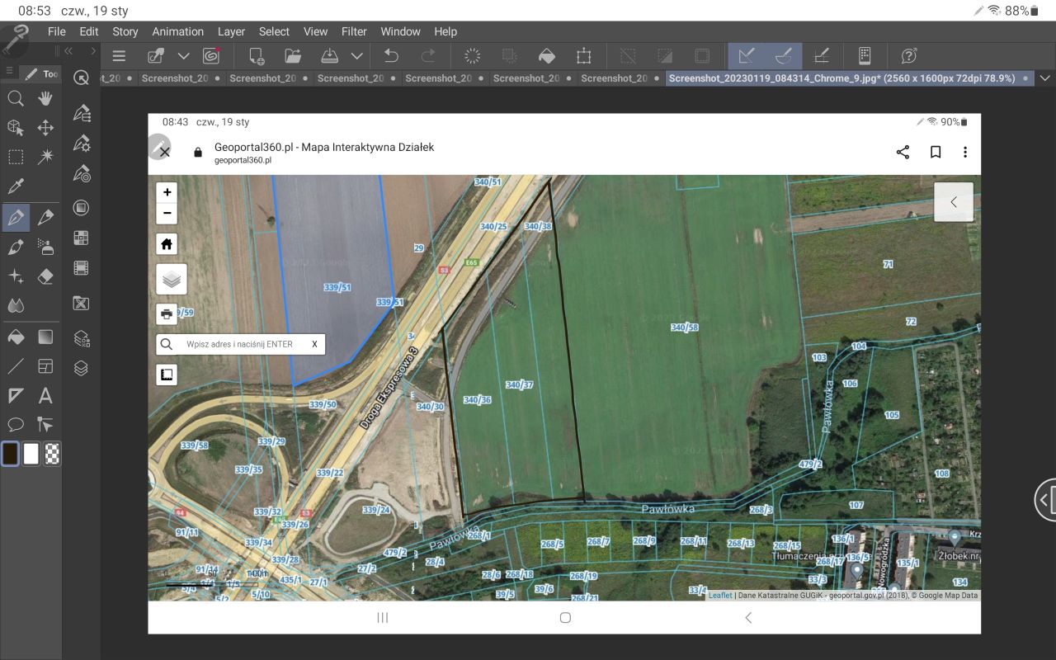Image resolution: width=1056 pixels, height=660 pixels.
Task: Select the Auto select magic wand
Action: click(x=45, y=157)
